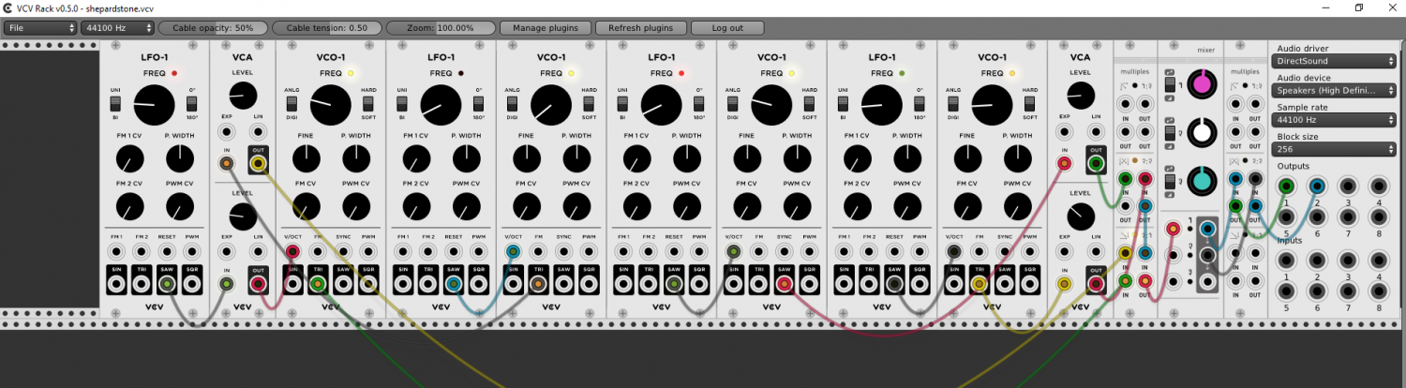
Task: Click upper LEVEL knob on left VCA
Action: (x=243, y=95)
